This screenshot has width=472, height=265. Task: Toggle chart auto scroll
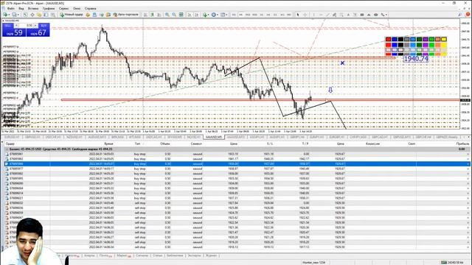[x=190, y=15]
